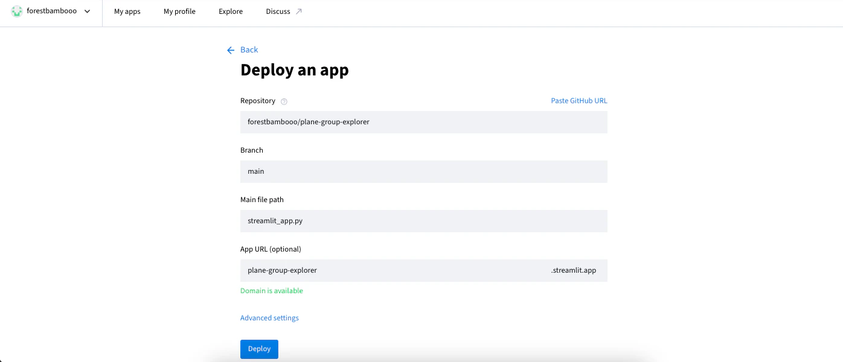
Task: Expand the forestbambooo workspace dropdown chevron
Action: (x=88, y=11)
